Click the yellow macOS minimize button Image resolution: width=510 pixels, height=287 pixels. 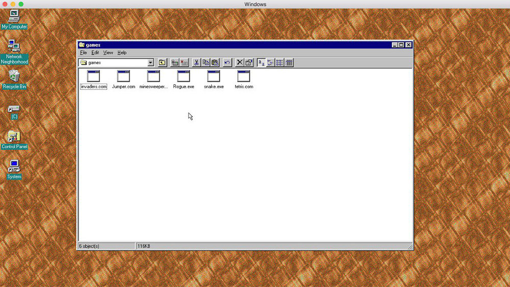tap(13, 4)
